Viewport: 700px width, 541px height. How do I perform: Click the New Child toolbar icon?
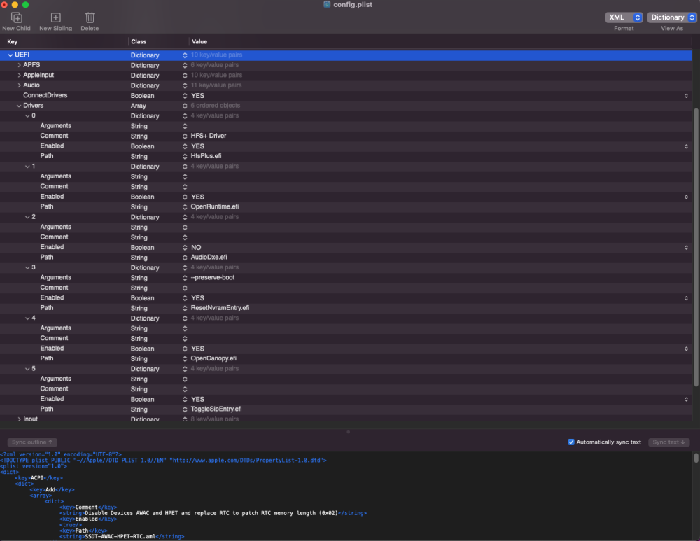pos(17,17)
